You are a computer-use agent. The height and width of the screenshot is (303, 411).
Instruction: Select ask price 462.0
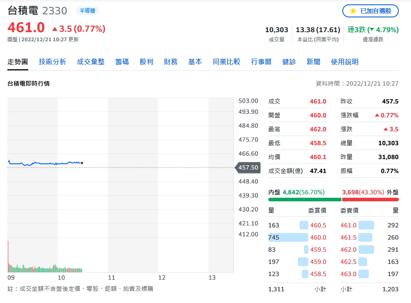[x=348, y=250]
